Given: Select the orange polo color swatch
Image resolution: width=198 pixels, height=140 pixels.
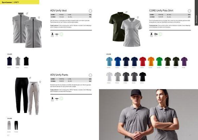Looking at the screenshot, I should [151, 61].
